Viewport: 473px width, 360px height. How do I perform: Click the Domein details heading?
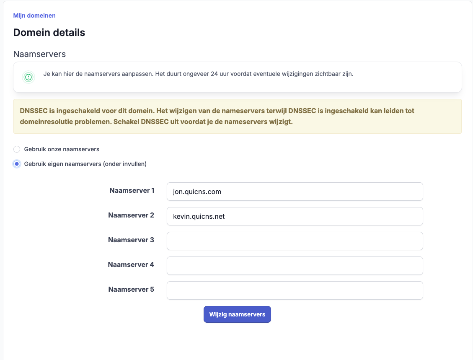coord(49,33)
